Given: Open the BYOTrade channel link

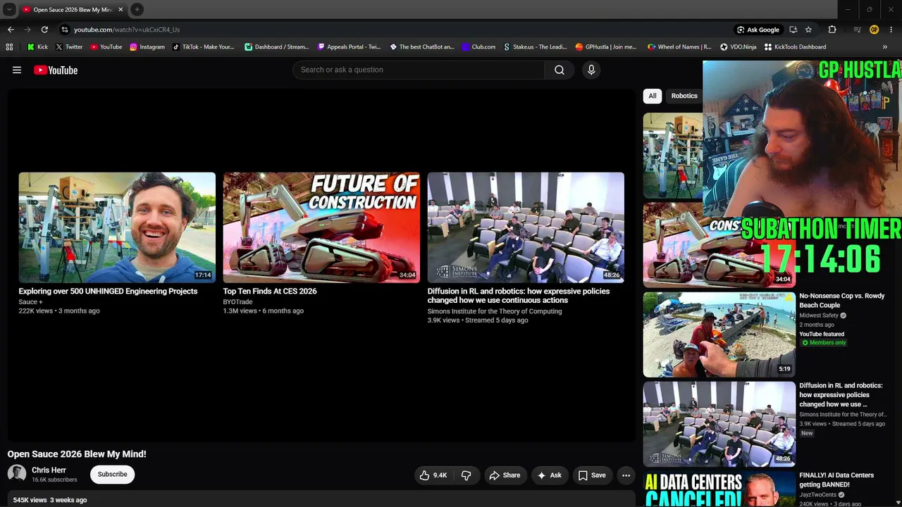Looking at the screenshot, I should point(237,302).
